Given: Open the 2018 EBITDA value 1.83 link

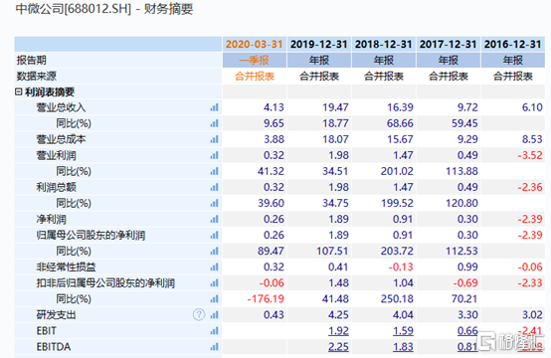Looking at the screenshot, I should click(x=403, y=347).
